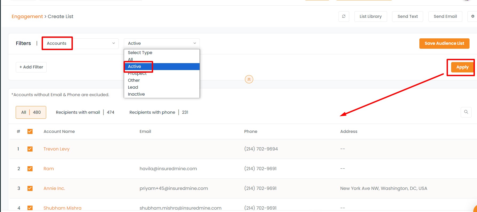
Task: Open the Active type dropdown
Action: 162,43
